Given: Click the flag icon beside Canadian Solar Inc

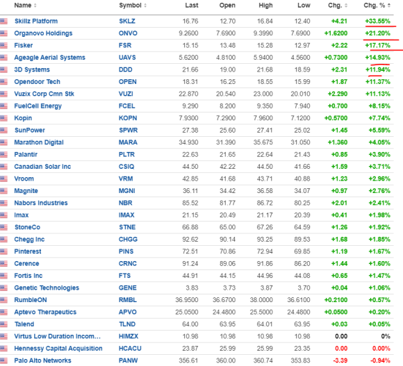Looking at the screenshot, I should point(4,167).
